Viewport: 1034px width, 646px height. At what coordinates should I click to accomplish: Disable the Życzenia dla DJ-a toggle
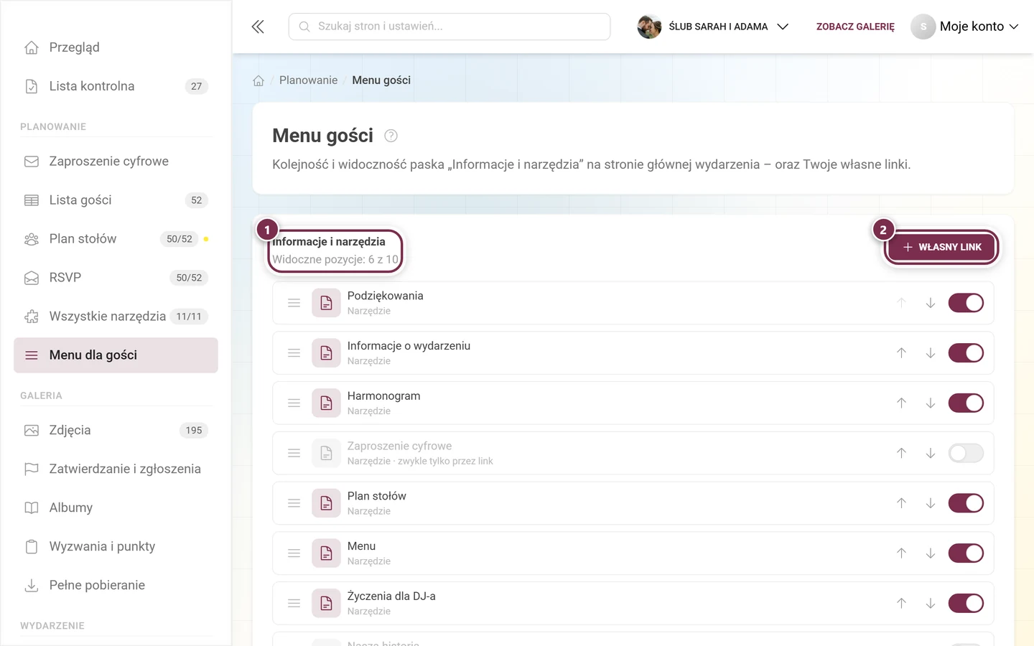966,604
